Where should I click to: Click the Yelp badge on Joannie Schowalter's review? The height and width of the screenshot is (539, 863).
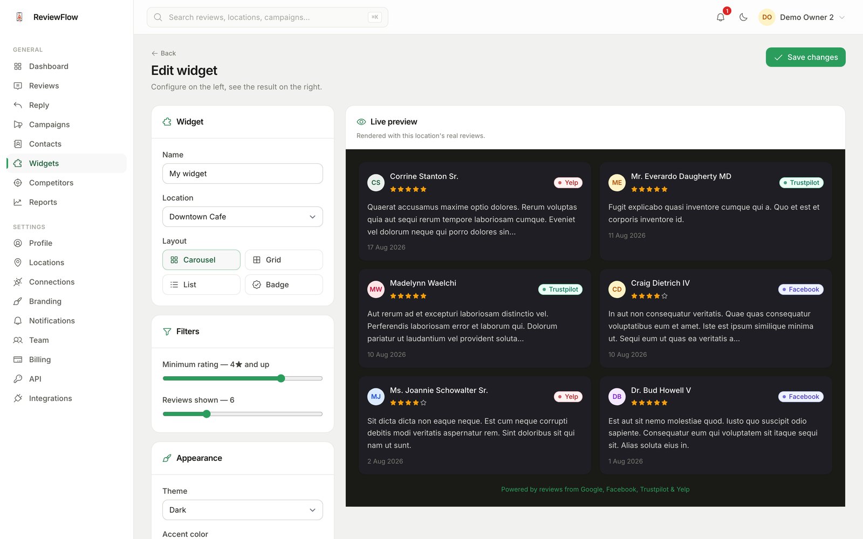[x=568, y=397]
